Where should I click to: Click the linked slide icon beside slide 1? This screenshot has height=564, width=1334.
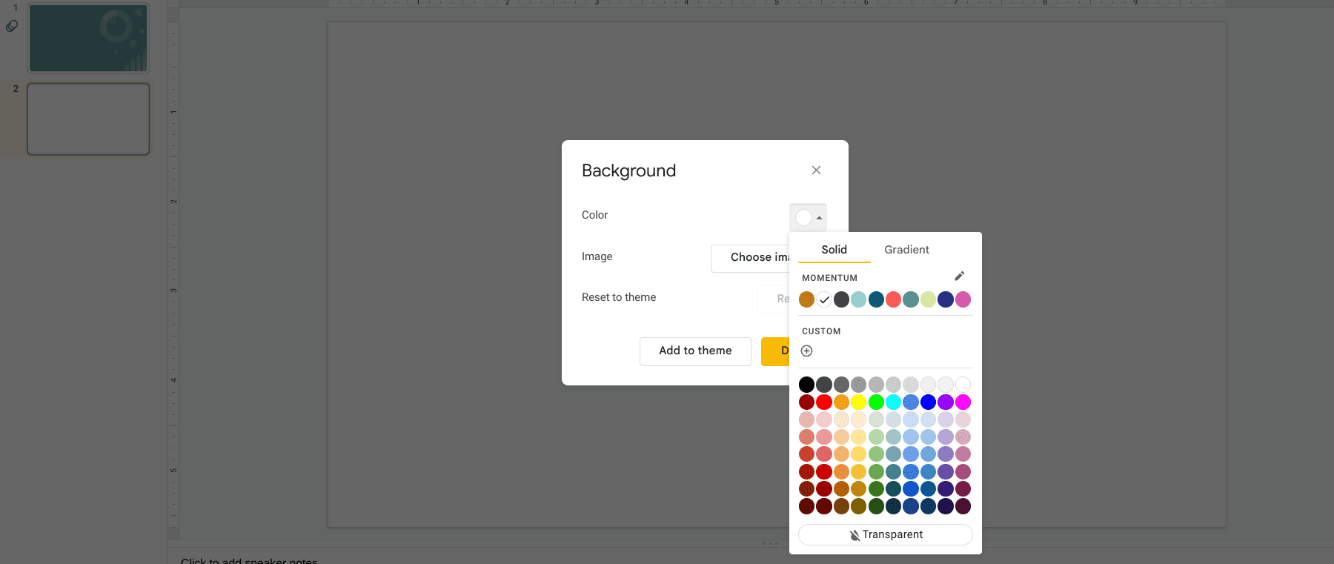(x=12, y=27)
